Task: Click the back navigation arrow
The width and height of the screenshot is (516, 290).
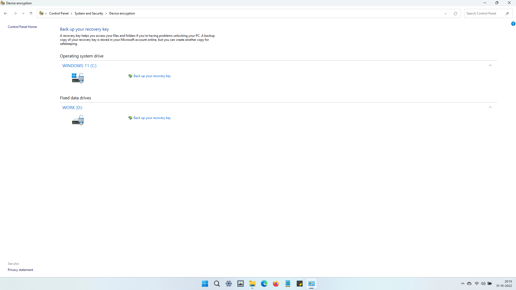Action: pyautogui.click(x=6, y=13)
